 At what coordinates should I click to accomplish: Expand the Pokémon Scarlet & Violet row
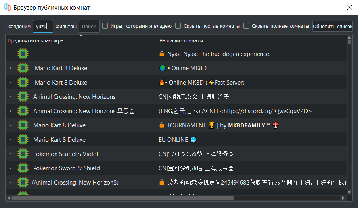click(x=10, y=154)
